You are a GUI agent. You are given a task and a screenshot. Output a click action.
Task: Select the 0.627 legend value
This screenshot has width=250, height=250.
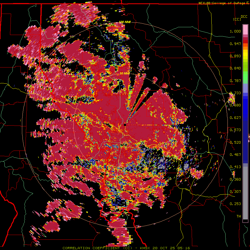click(x=235, y=118)
